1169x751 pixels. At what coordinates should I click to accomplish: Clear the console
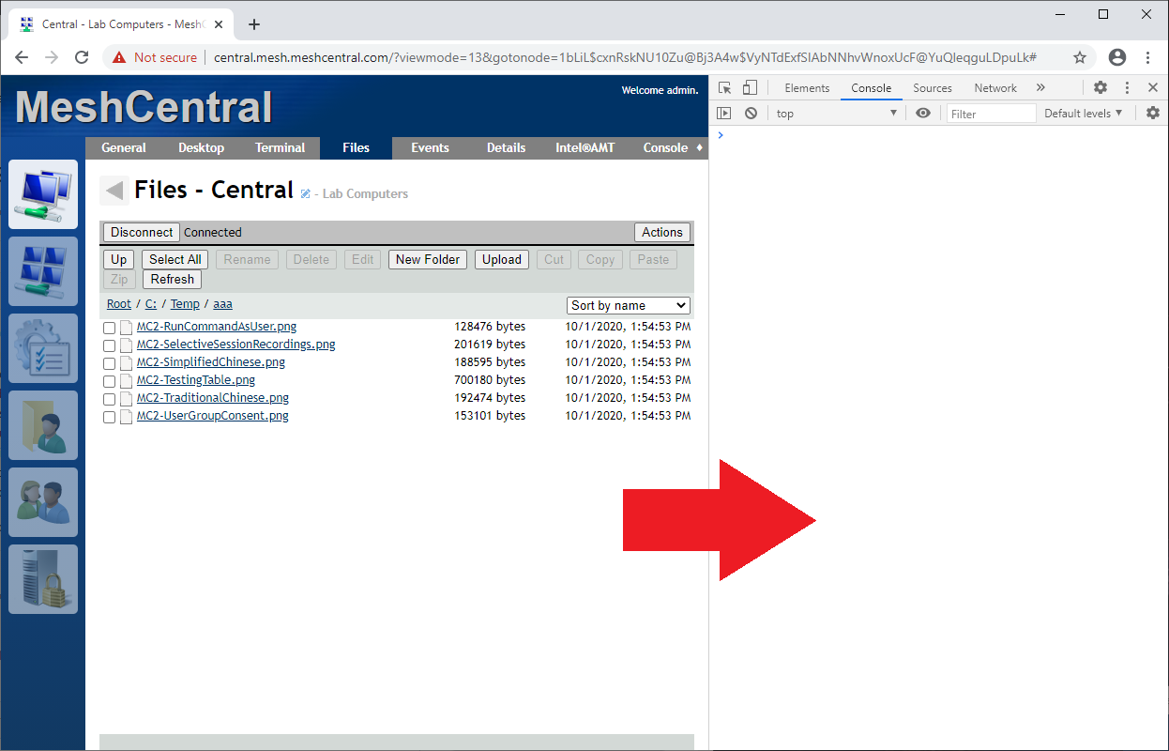751,114
